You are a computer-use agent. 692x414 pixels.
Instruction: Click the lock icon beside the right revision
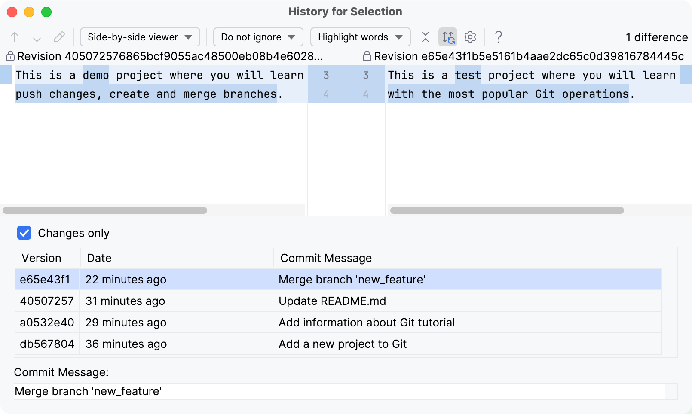coord(367,56)
